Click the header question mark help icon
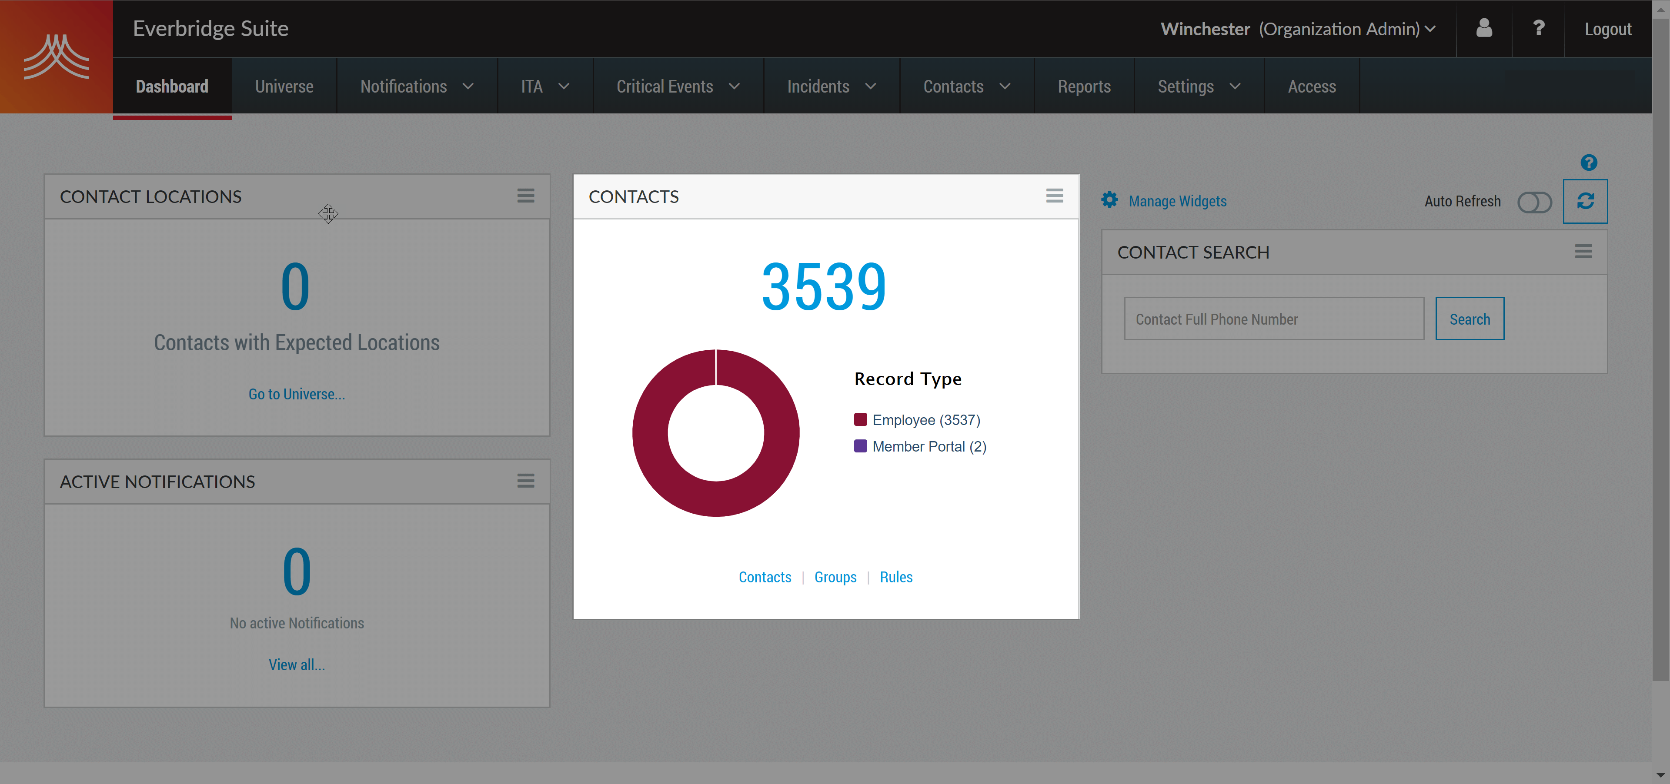 click(1538, 29)
